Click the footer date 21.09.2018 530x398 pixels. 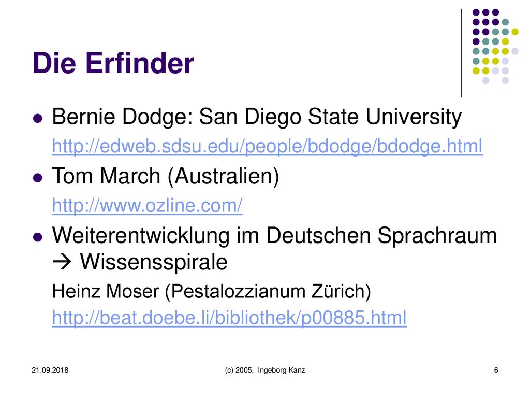point(50,370)
